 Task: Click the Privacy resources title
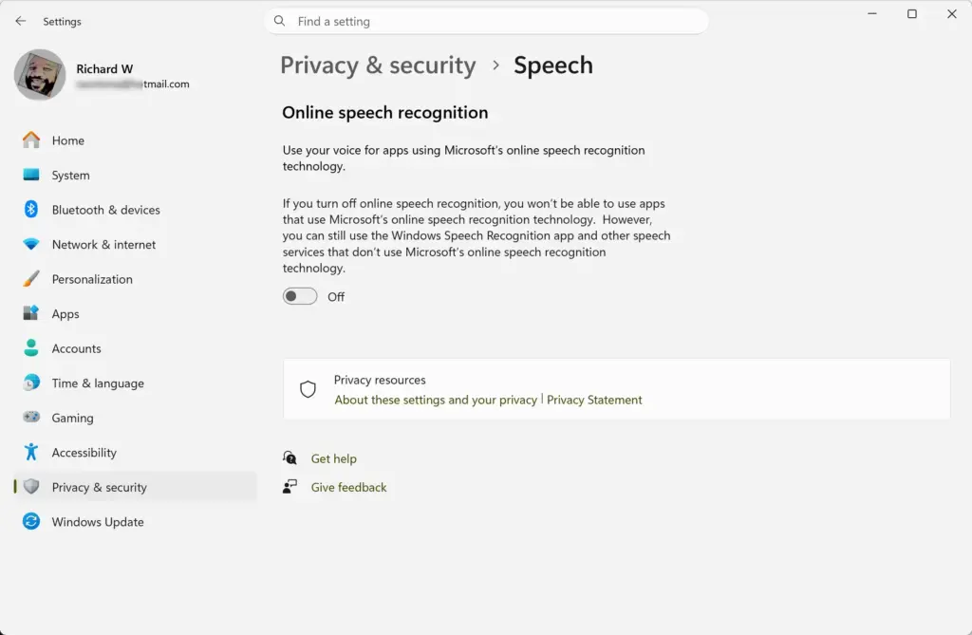click(380, 380)
